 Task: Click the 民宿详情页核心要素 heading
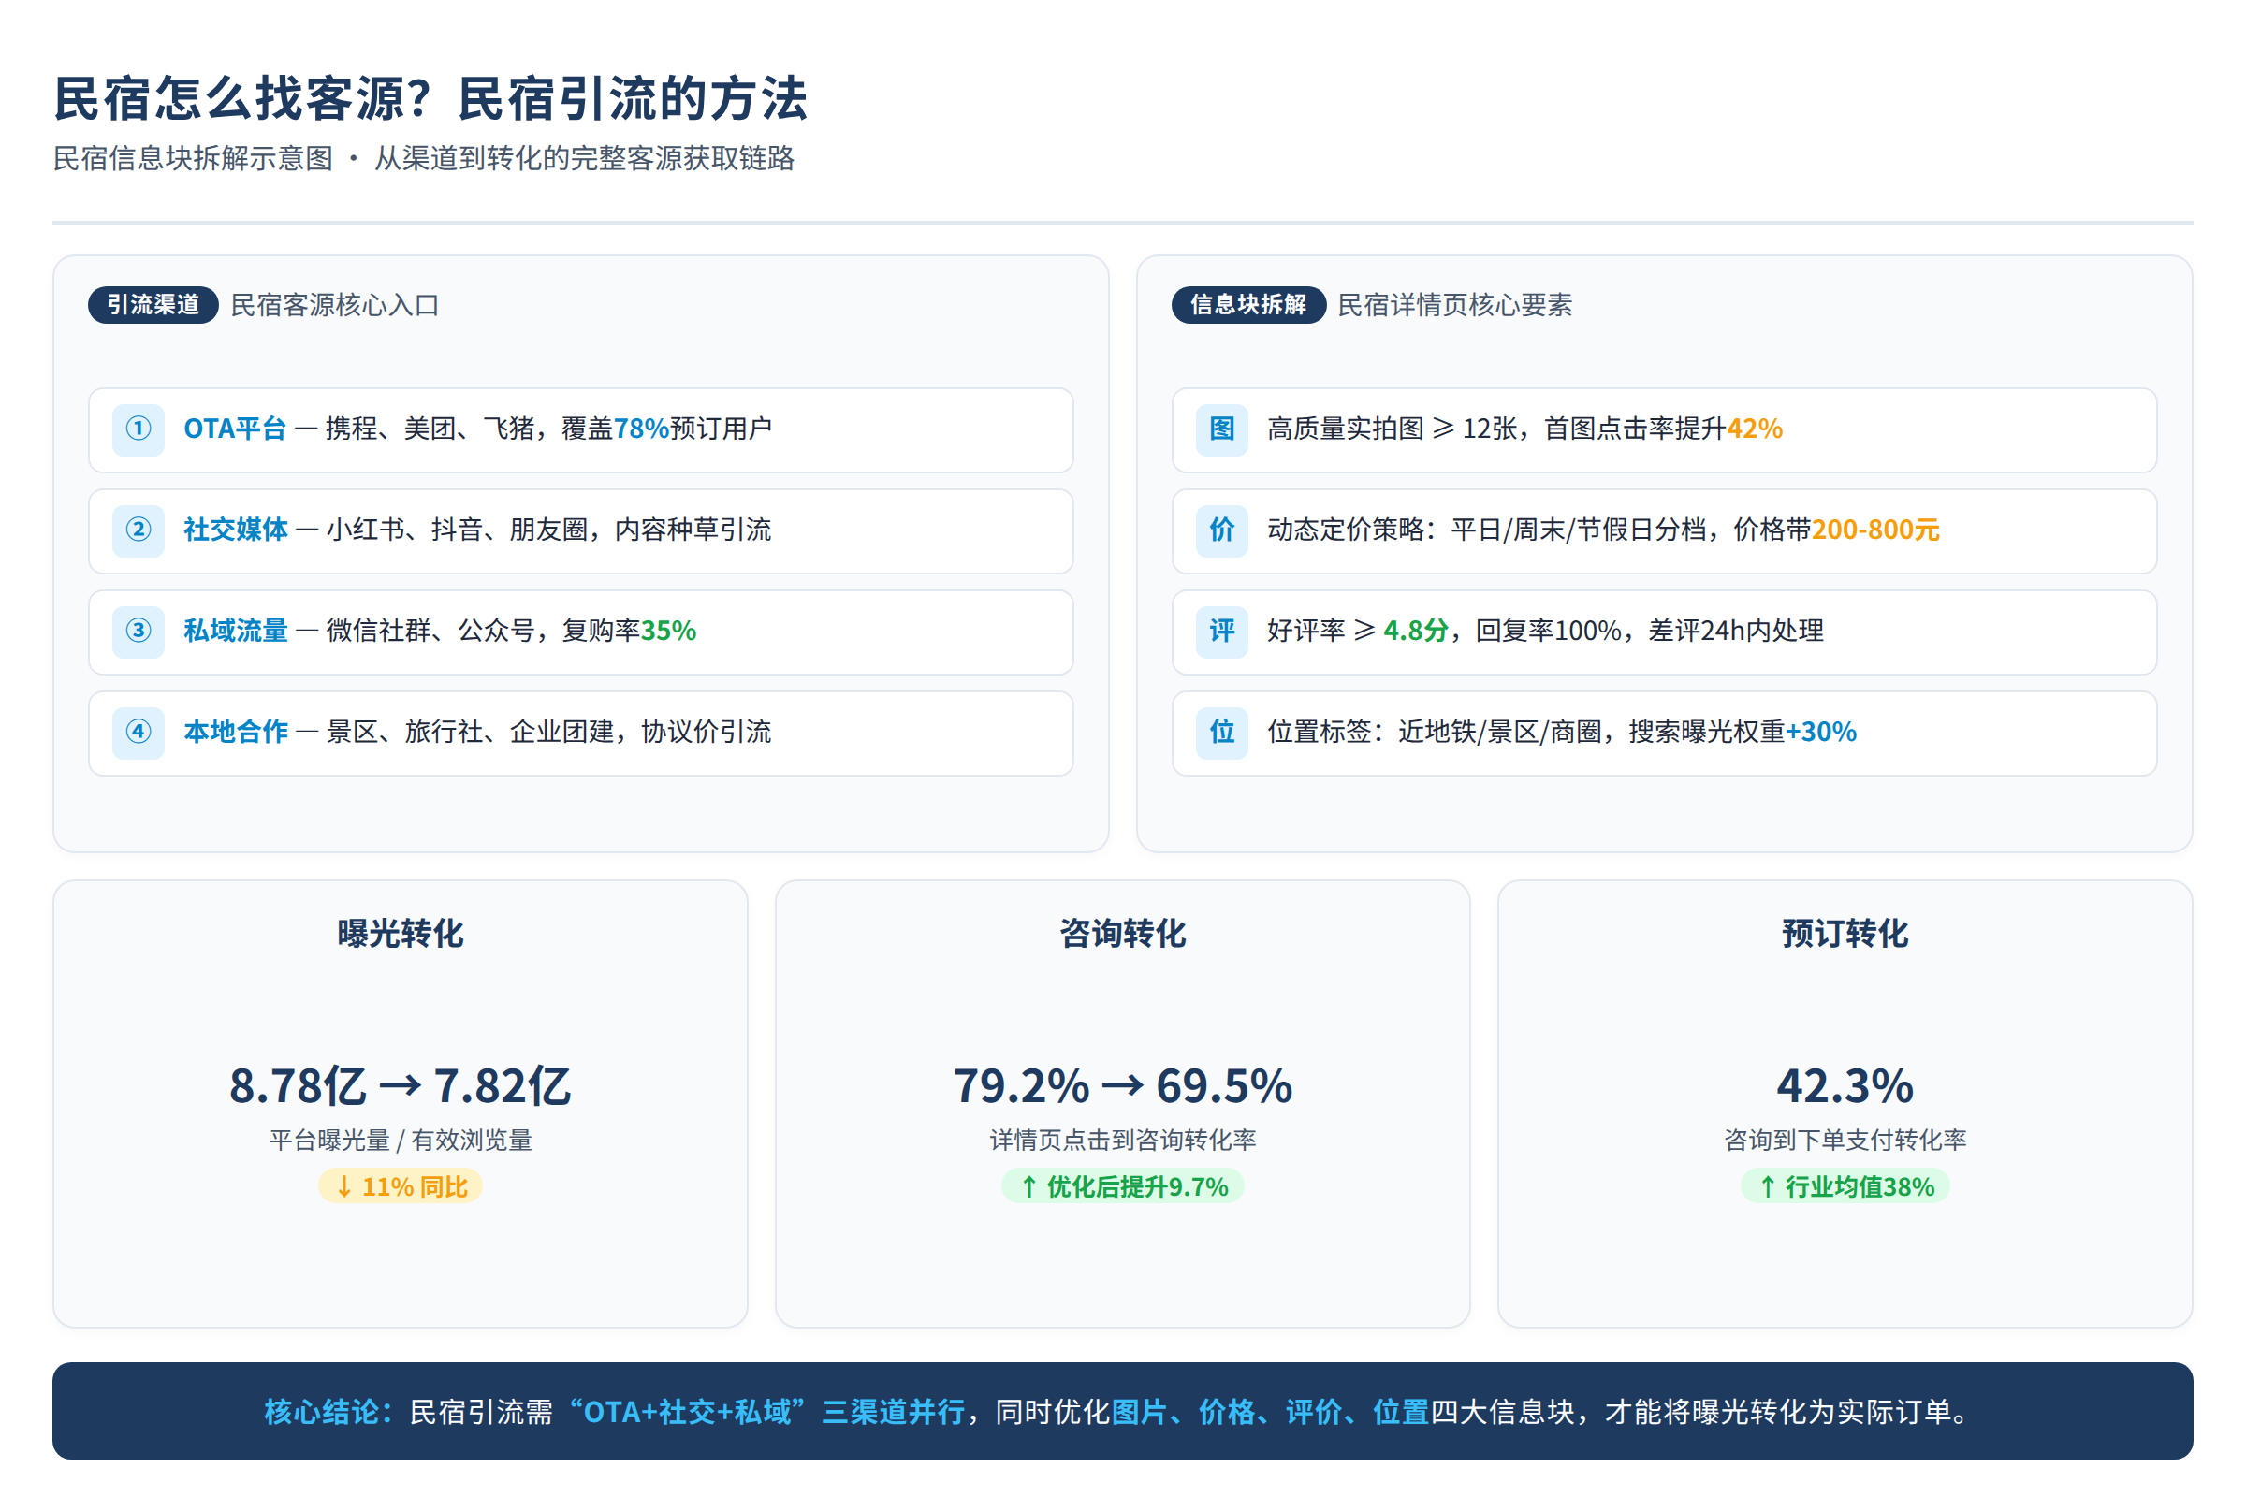1454,306
